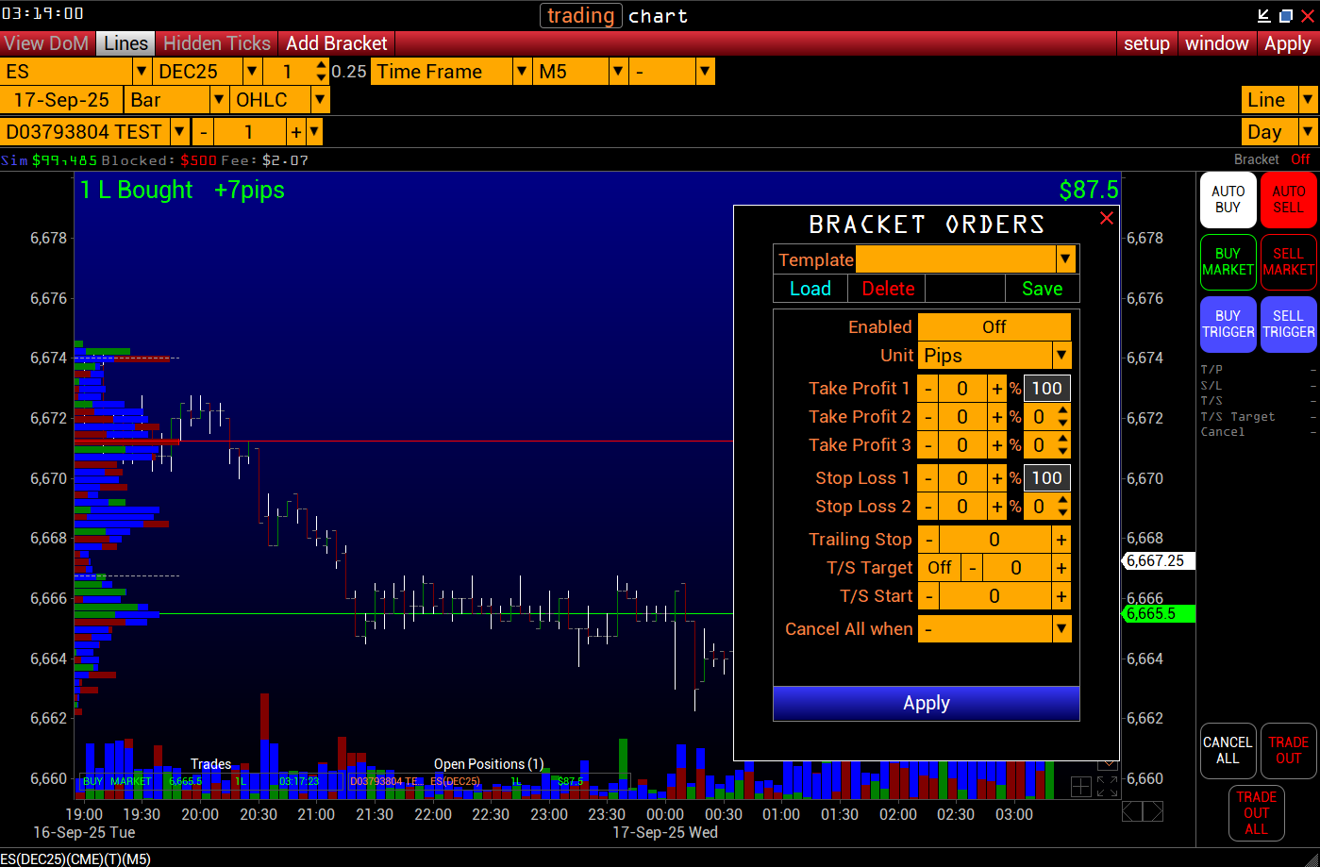The width and height of the screenshot is (1320, 867).
Task: Increase Trailing Stop with plus button
Action: [1061, 540]
